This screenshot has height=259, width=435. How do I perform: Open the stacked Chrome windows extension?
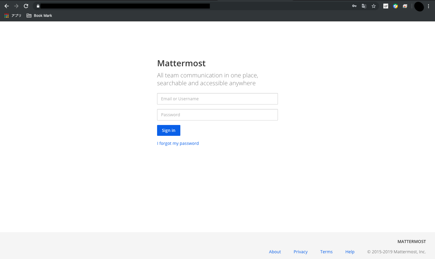(405, 6)
